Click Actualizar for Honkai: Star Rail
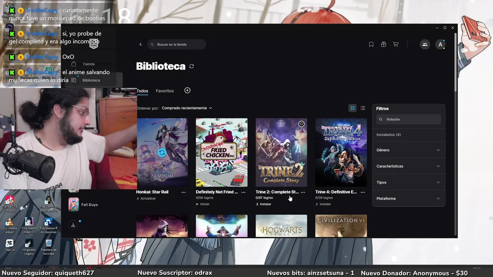This screenshot has height=277, width=493. pyautogui.click(x=146, y=199)
